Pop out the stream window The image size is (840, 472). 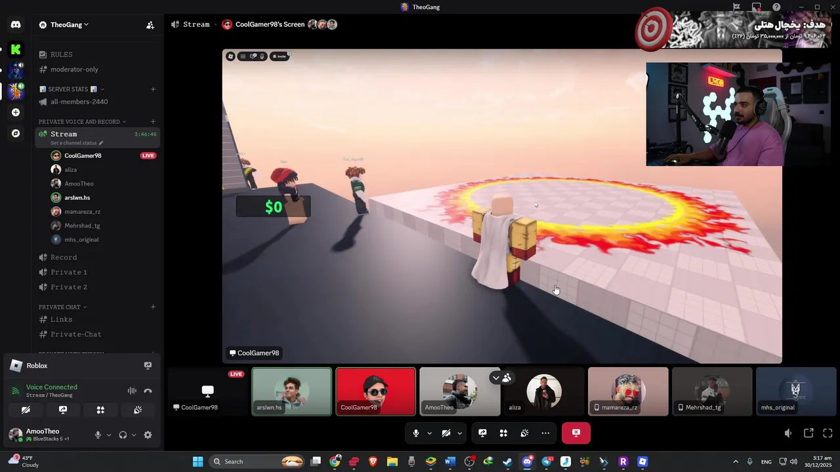tap(808, 433)
